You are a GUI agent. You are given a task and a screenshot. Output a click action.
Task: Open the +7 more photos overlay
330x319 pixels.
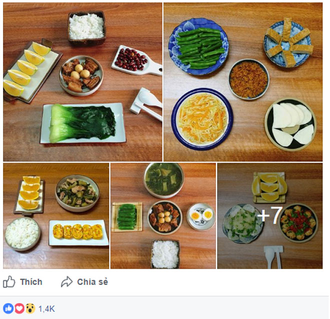(x=269, y=216)
